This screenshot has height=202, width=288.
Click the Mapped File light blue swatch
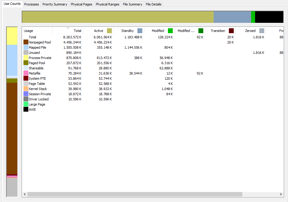[26, 47]
